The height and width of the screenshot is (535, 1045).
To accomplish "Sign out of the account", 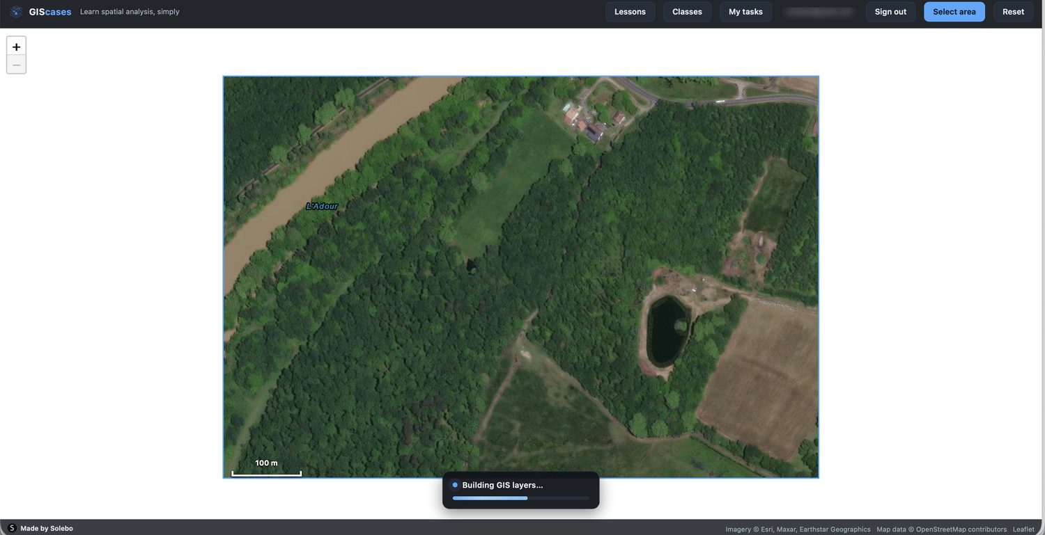I will coord(890,12).
